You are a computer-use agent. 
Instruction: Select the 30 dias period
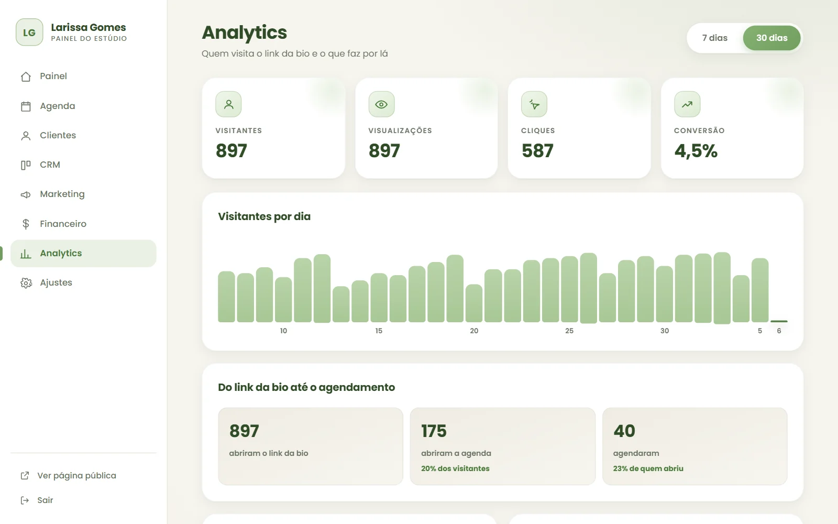771,38
